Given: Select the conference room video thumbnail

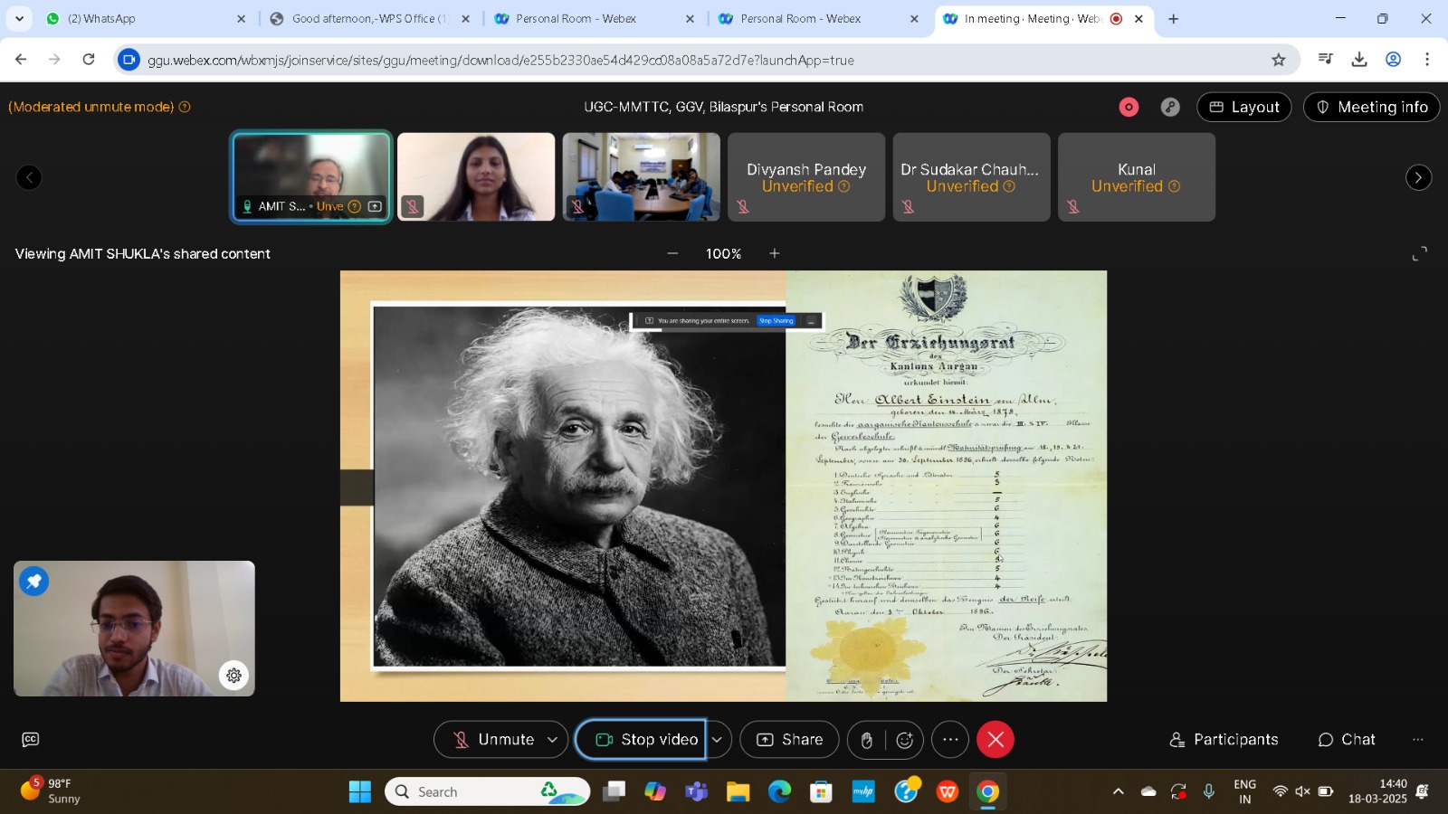Looking at the screenshot, I should pos(642,177).
